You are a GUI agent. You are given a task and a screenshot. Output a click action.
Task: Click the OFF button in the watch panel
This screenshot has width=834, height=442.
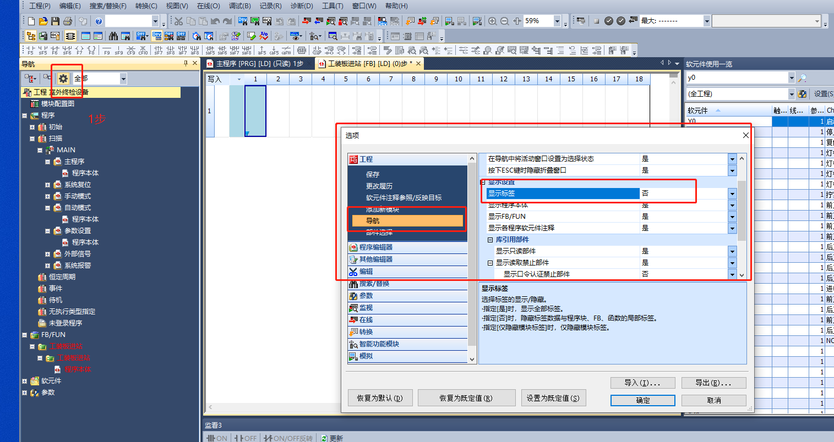click(246, 438)
